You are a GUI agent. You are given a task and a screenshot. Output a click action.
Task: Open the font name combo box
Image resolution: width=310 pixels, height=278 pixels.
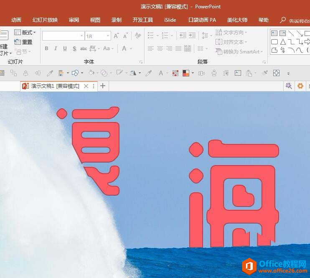[63, 36]
